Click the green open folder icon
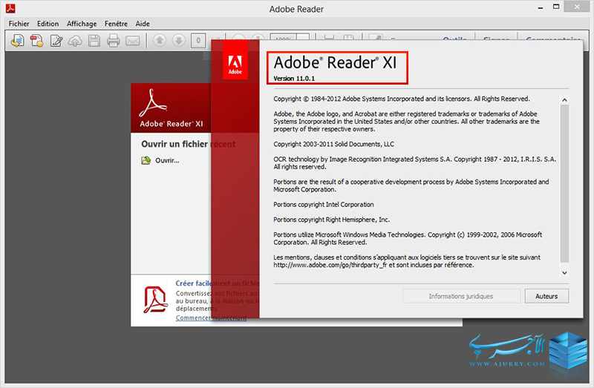The image size is (594, 388). (146, 160)
